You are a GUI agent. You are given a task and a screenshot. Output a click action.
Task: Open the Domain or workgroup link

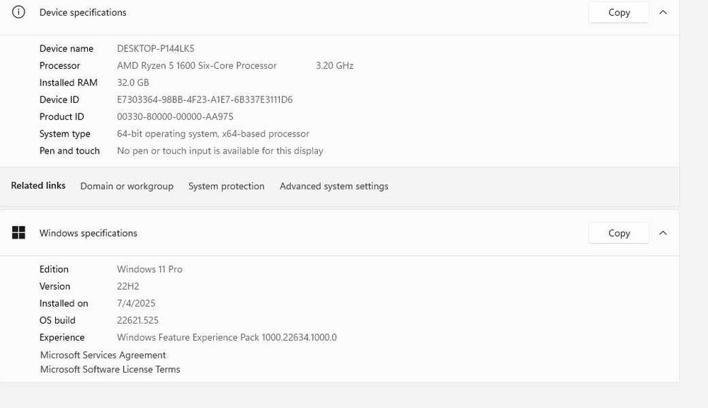127,186
